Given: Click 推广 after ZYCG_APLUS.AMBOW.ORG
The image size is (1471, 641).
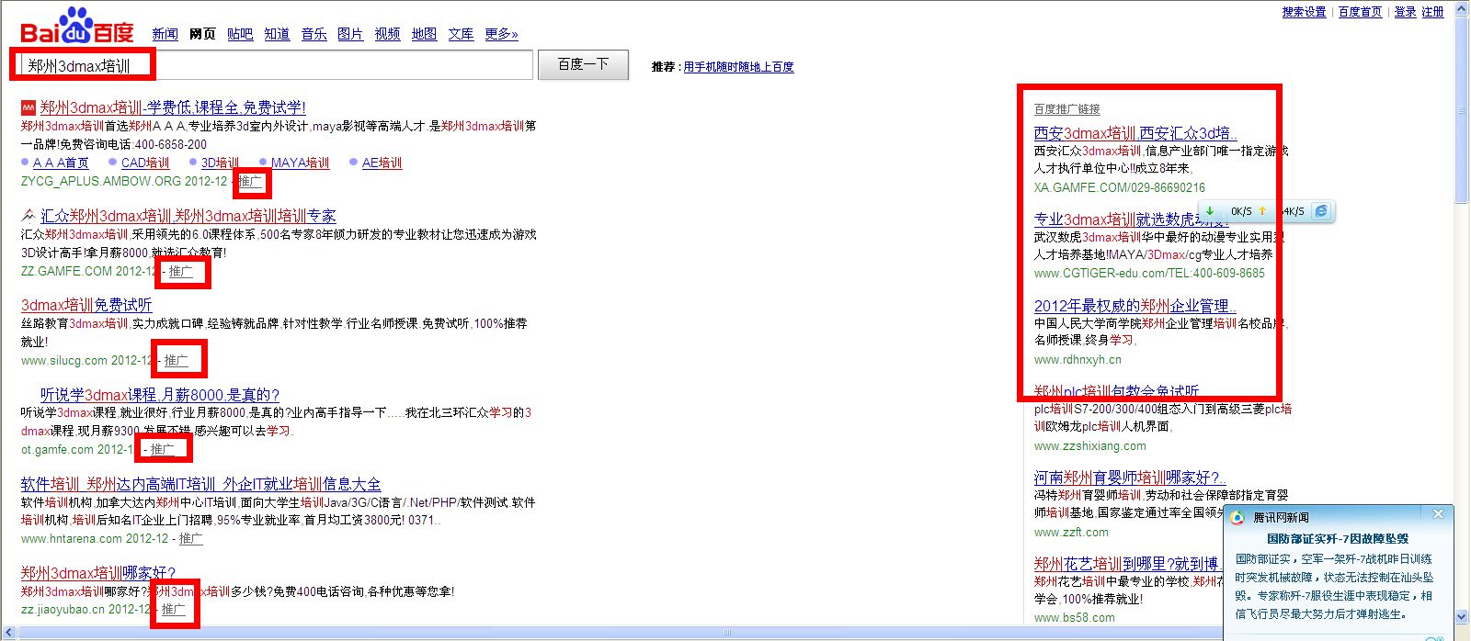Looking at the screenshot, I should pyautogui.click(x=250, y=181).
